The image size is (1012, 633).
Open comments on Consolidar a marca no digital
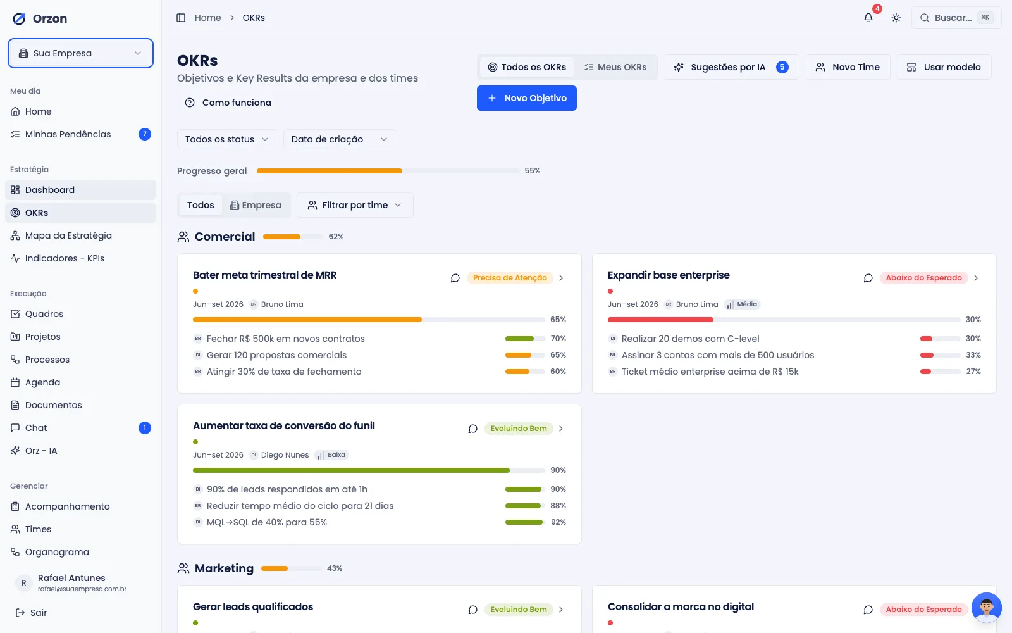tap(868, 610)
